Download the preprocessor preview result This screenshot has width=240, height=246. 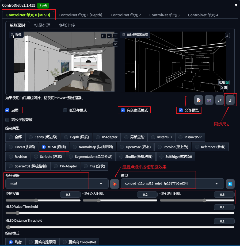click(227, 36)
